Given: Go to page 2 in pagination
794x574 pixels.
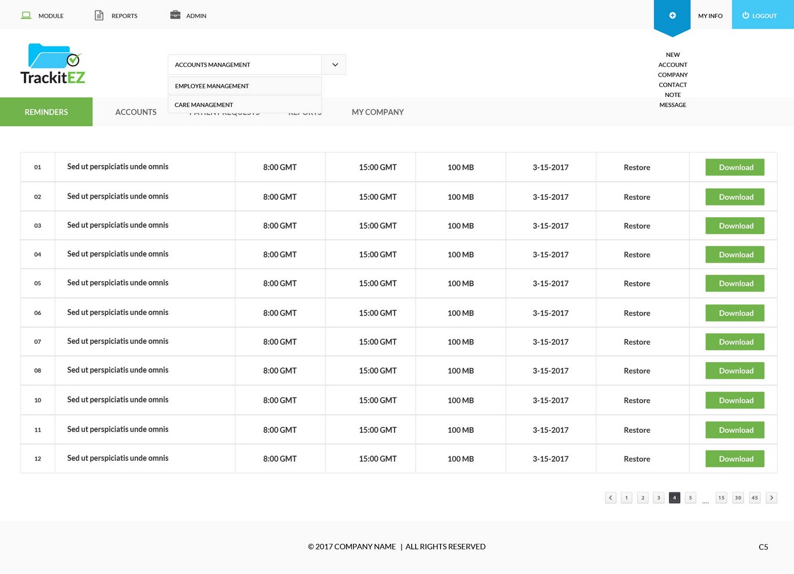Looking at the screenshot, I should (643, 498).
